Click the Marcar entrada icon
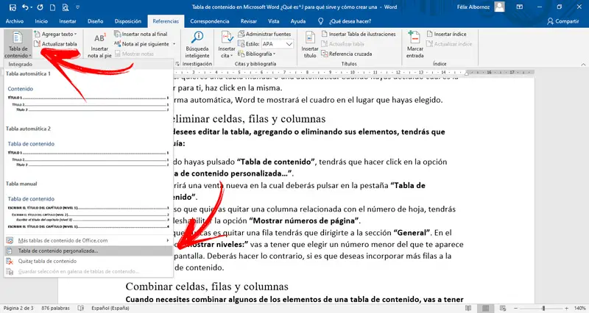This screenshot has height=313, width=589. coord(415,45)
